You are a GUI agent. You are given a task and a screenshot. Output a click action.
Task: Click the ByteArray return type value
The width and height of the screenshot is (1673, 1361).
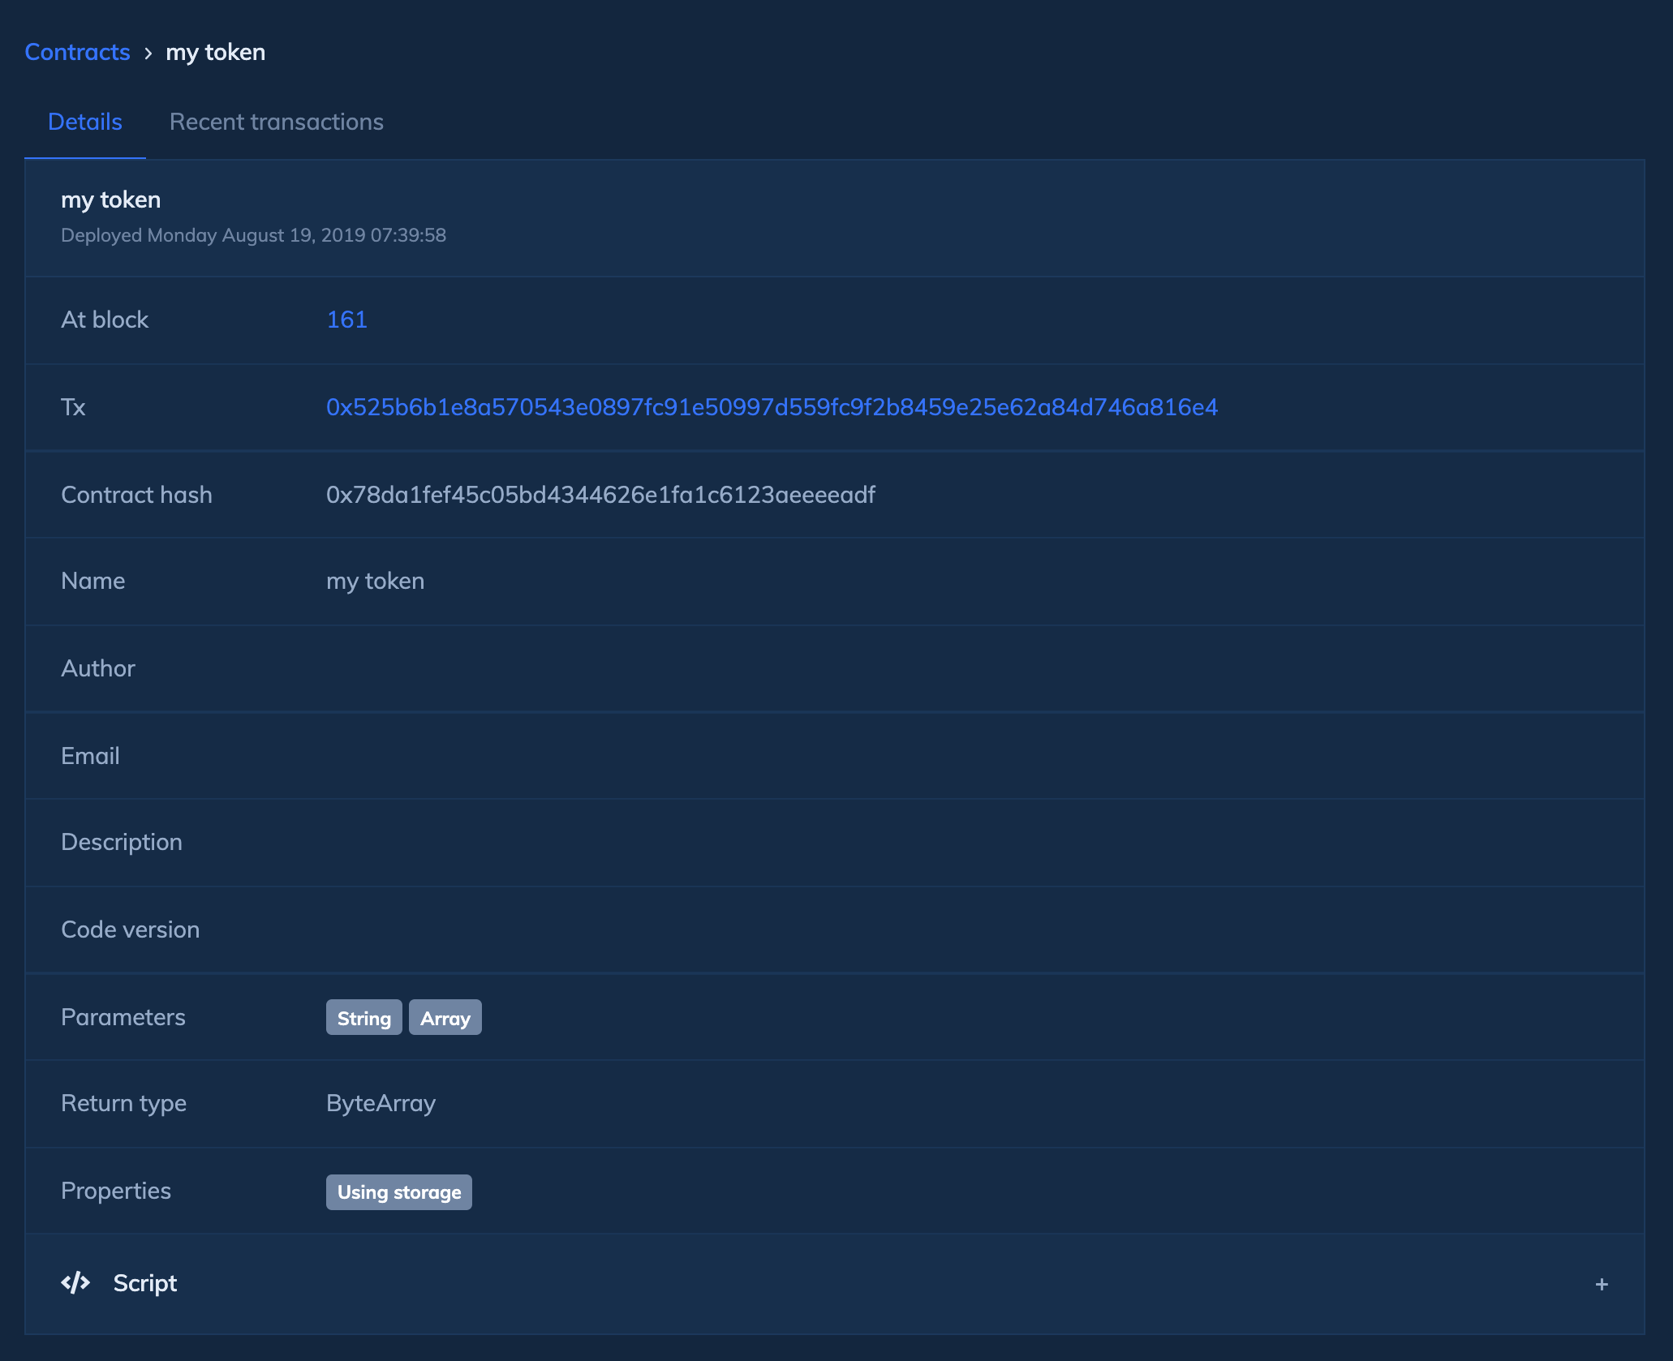pyautogui.click(x=381, y=1103)
